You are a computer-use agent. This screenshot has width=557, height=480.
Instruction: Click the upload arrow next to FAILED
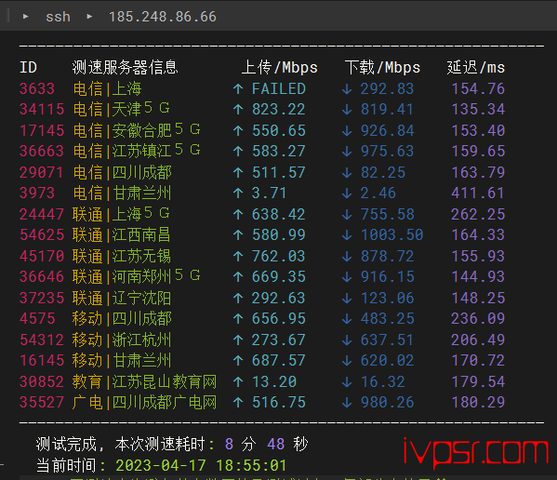[x=238, y=88]
